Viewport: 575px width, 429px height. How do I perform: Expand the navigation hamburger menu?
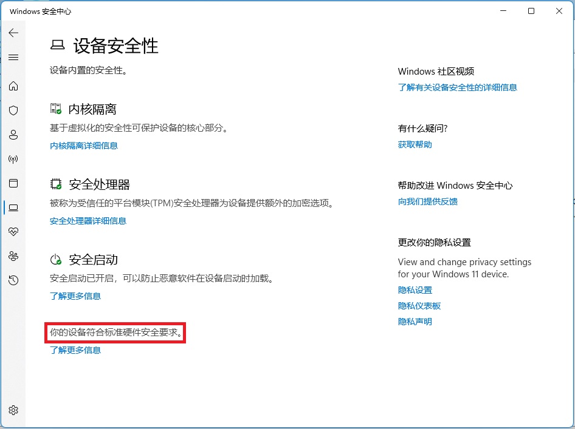pos(13,57)
